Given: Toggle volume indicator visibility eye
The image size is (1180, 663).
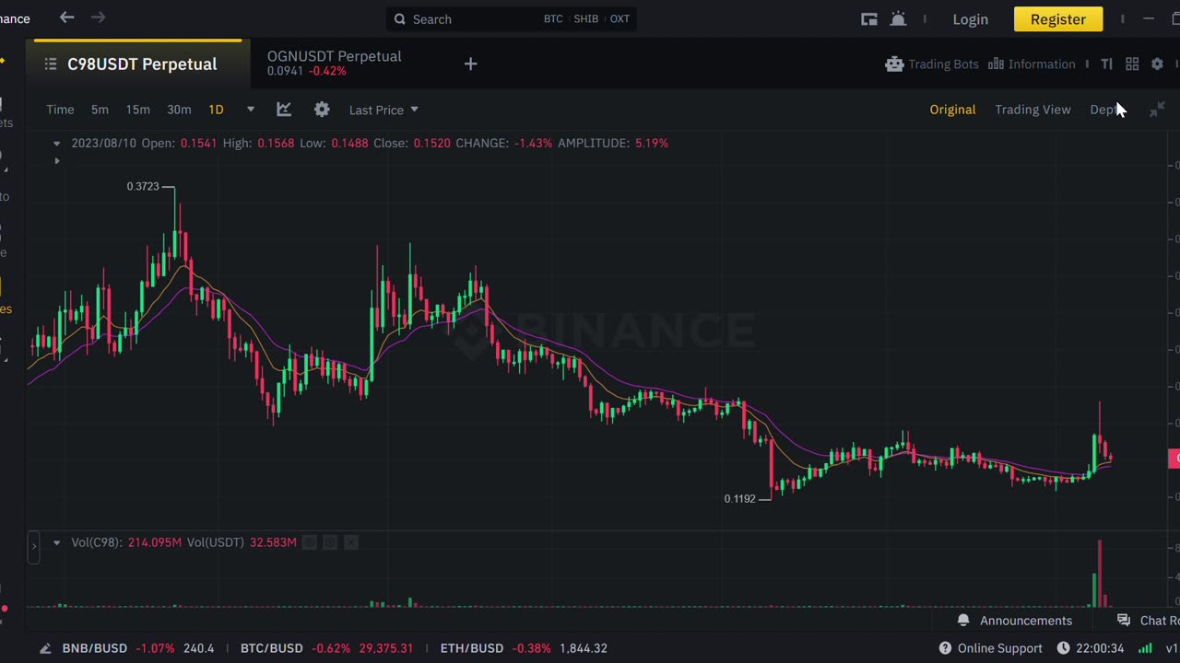Looking at the screenshot, I should point(309,542).
